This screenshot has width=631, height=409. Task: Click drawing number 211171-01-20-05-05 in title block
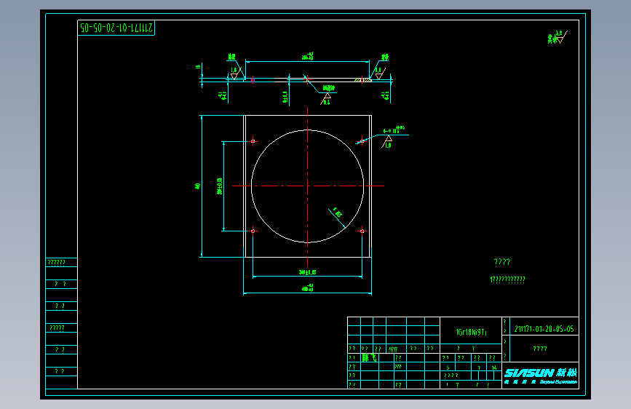[x=544, y=329]
